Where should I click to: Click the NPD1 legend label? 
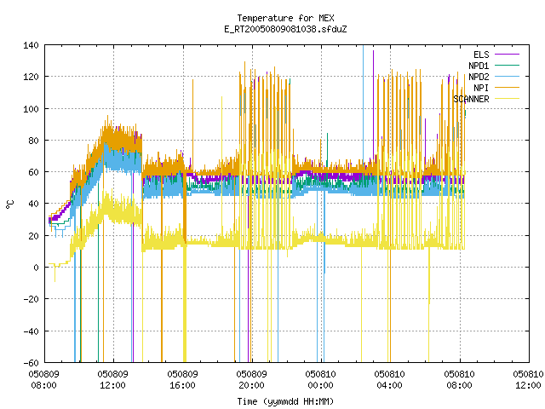click(479, 66)
